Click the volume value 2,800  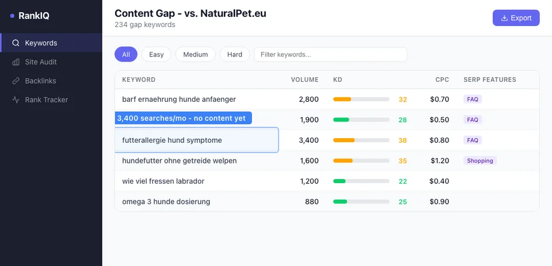(309, 100)
